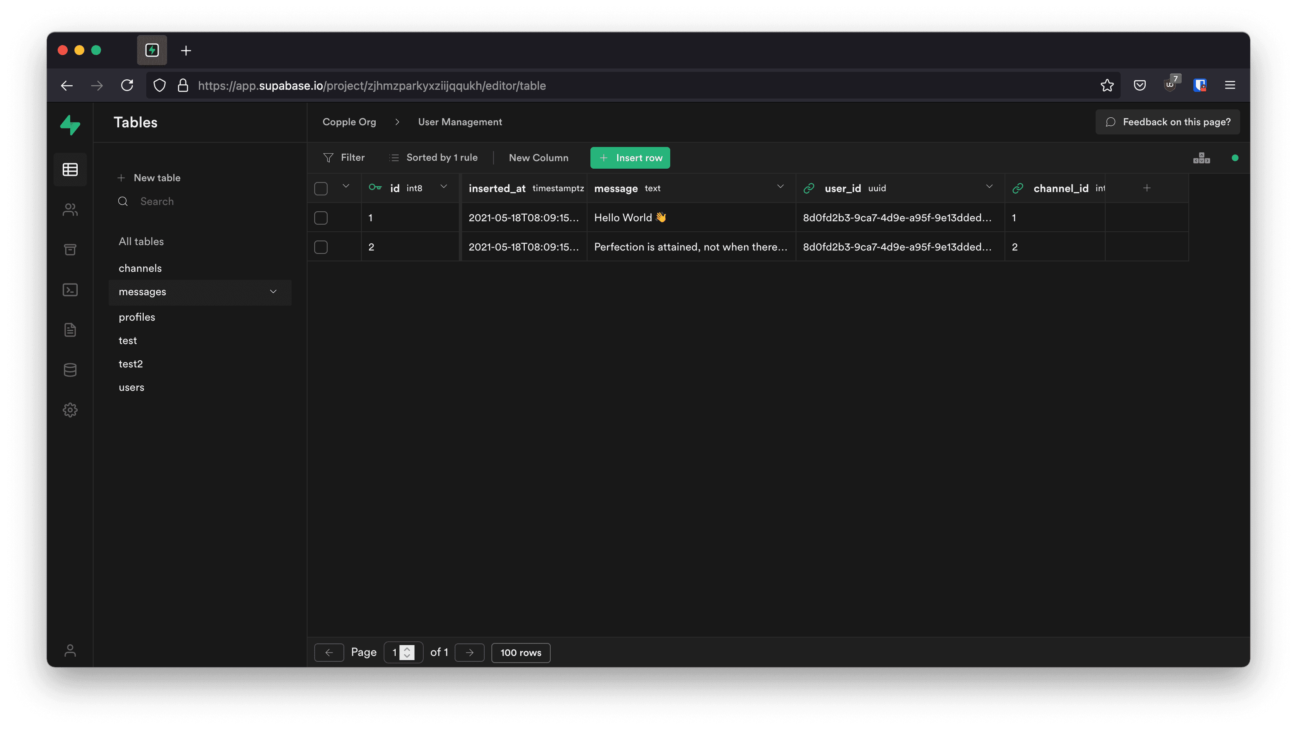Expand the messages table options chevron
The image size is (1297, 729).
click(273, 292)
